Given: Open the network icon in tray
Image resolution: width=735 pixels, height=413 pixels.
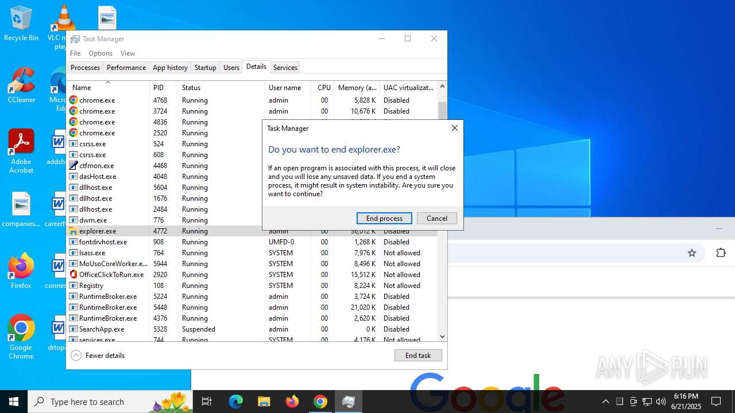Looking at the screenshot, I should pyautogui.click(x=647, y=402).
